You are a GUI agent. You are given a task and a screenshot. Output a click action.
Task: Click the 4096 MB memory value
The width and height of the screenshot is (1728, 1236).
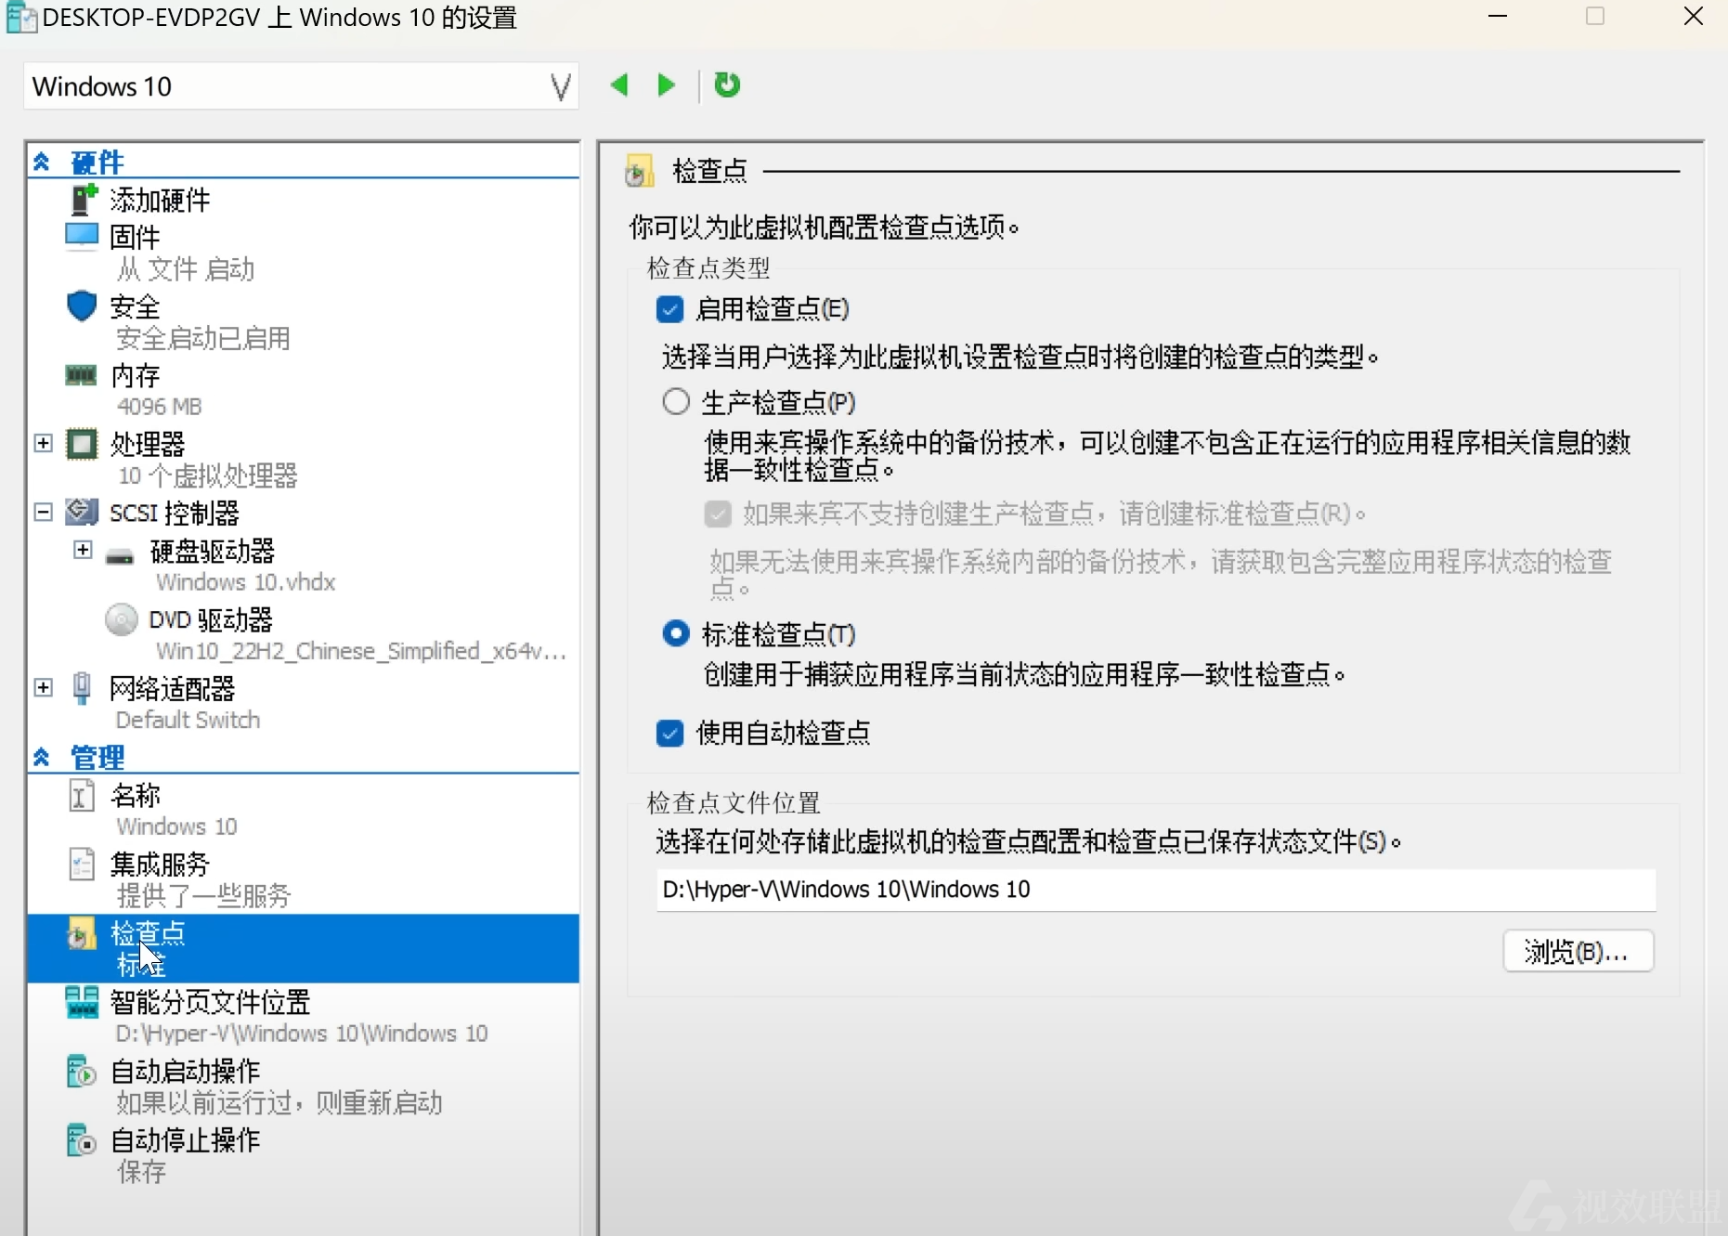pyautogui.click(x=159, y=406)
